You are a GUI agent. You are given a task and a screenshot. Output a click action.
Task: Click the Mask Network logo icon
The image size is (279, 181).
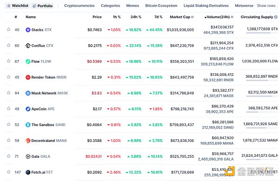pos(28,93)
